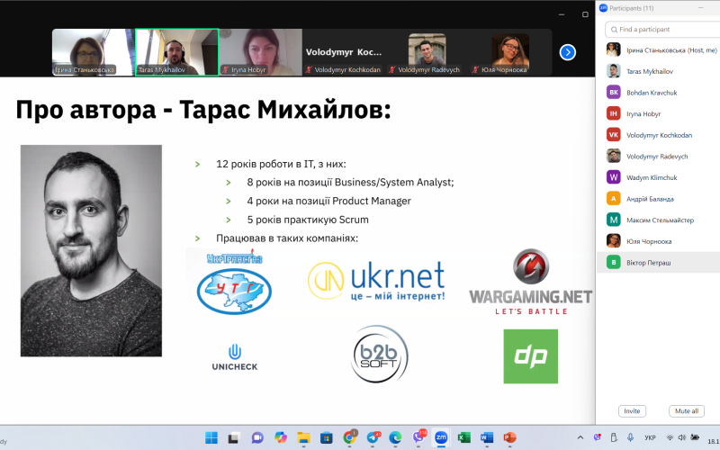Click the VK avatar of Volodymyr Kochkodan
The width and height of the screenshot is (720, 450).
[614, 134]
